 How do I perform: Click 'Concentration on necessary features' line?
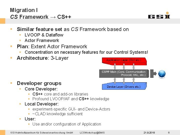[86, 52]
